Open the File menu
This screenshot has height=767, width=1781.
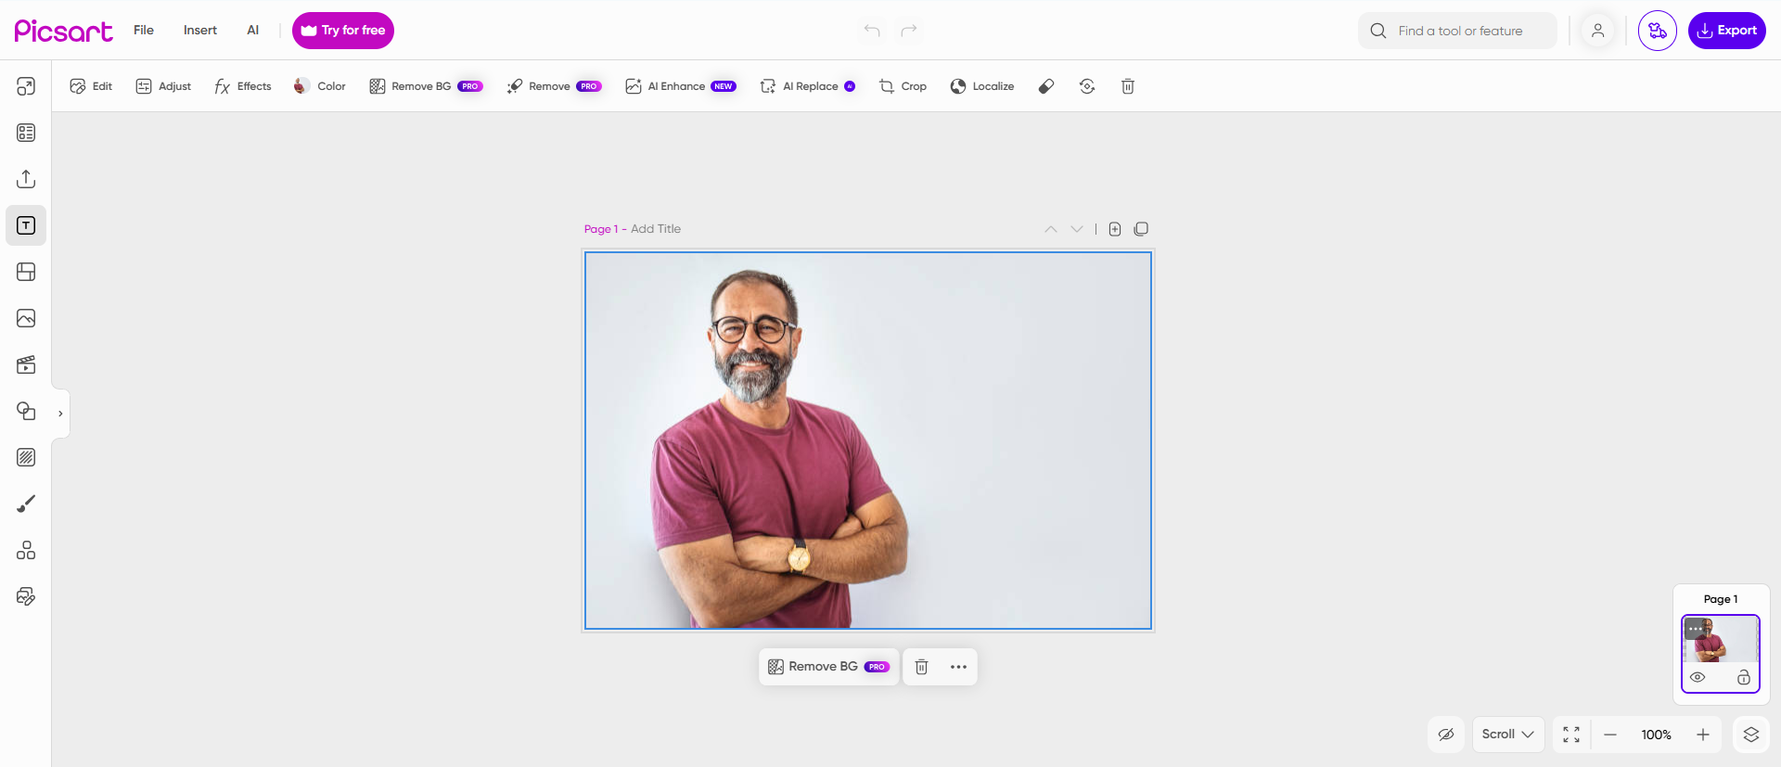pos(144,31)
